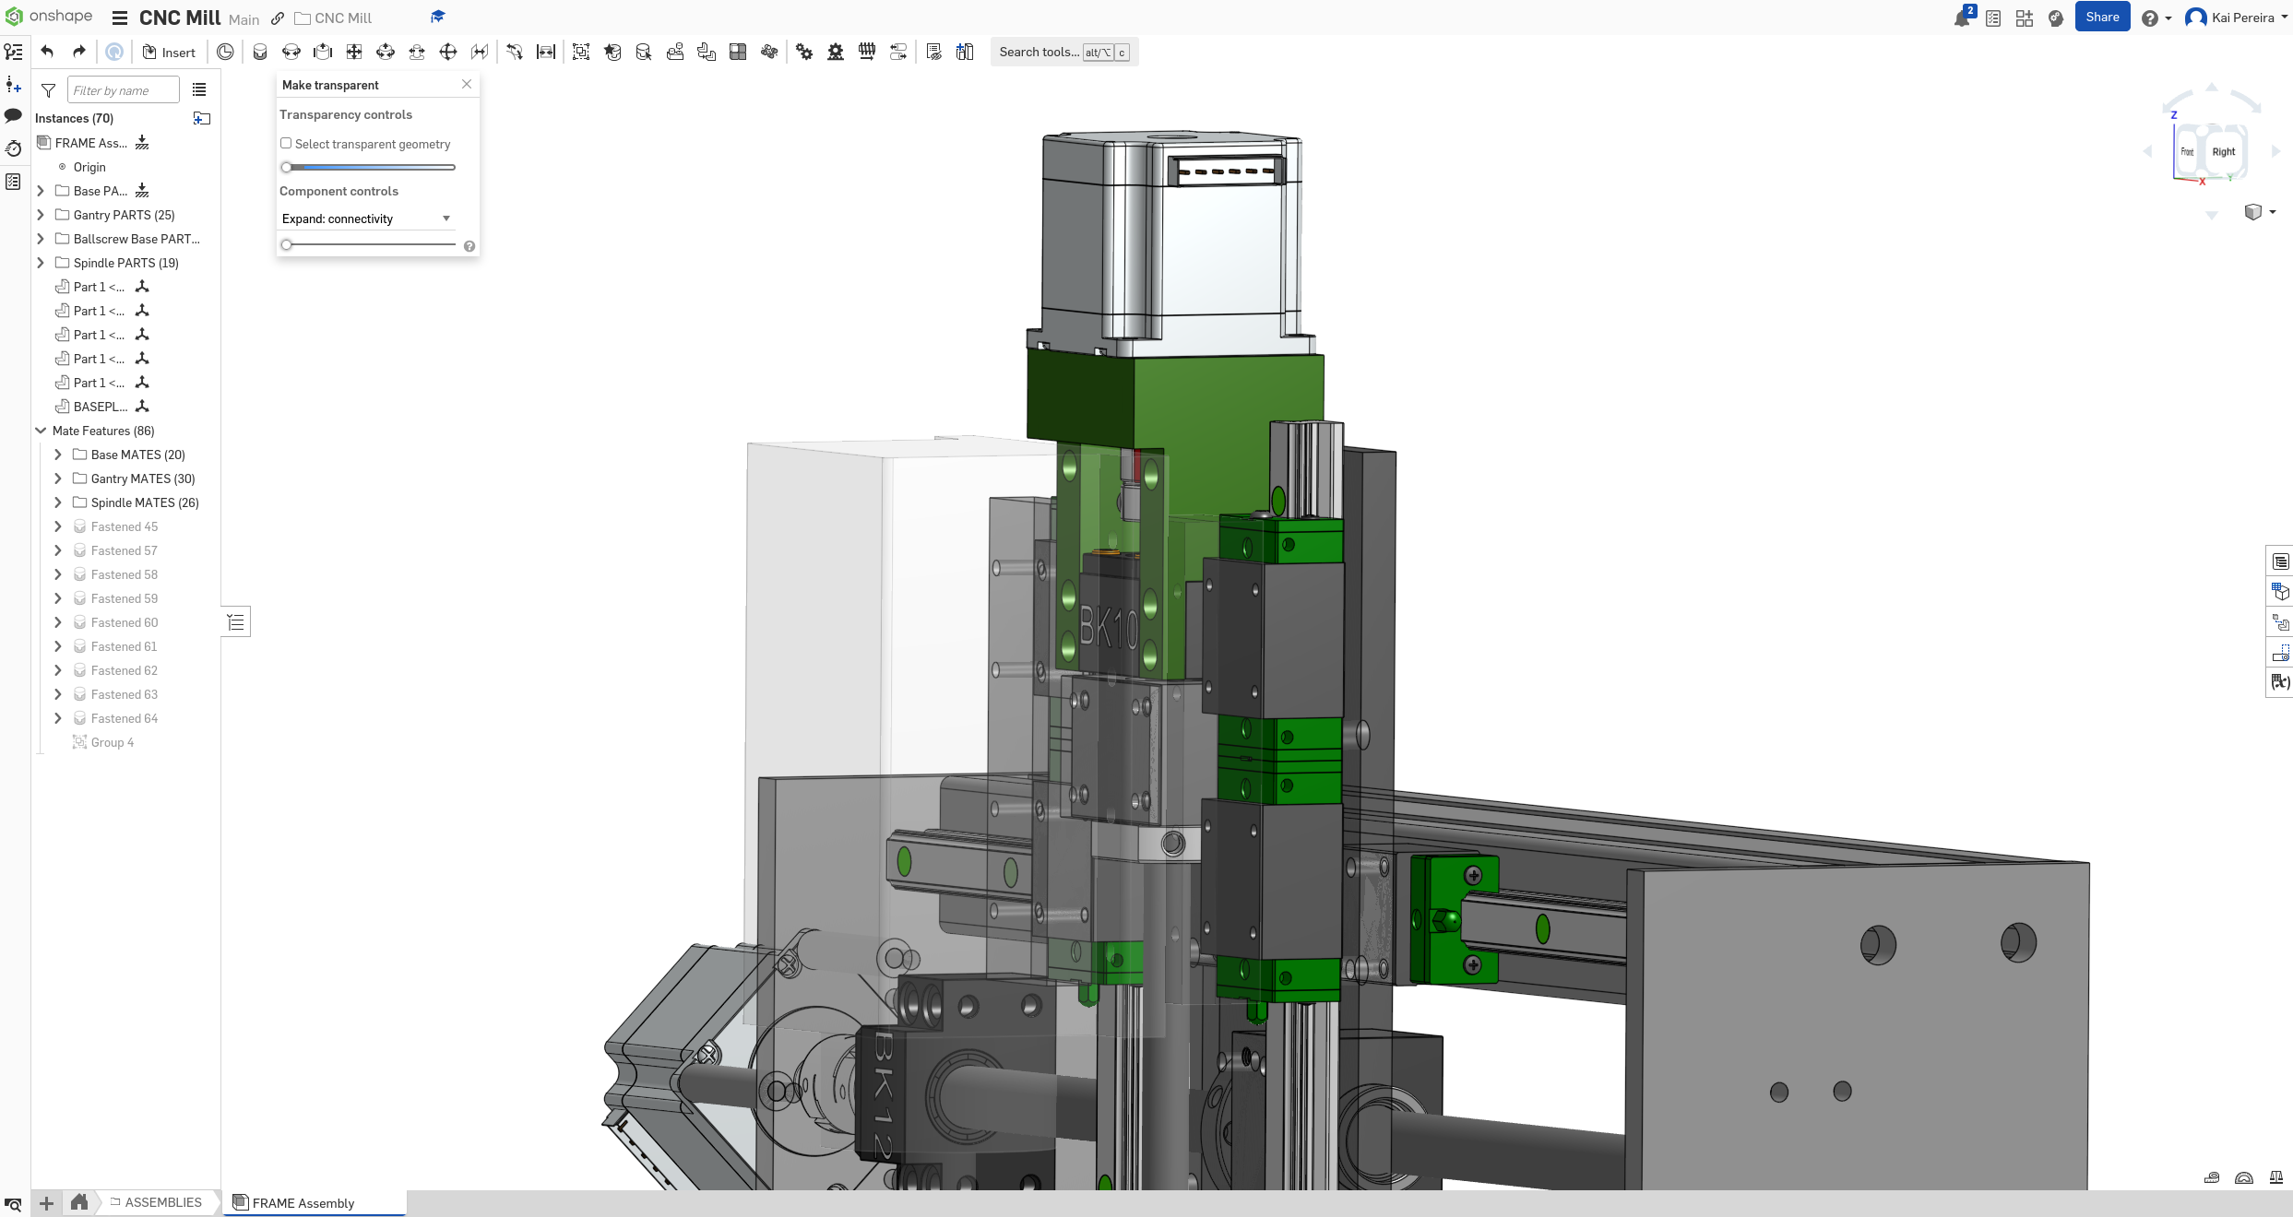This screenshot has height=1217, width=2293.
Task: Click the blue Share button
Action: click(2102, 18)
